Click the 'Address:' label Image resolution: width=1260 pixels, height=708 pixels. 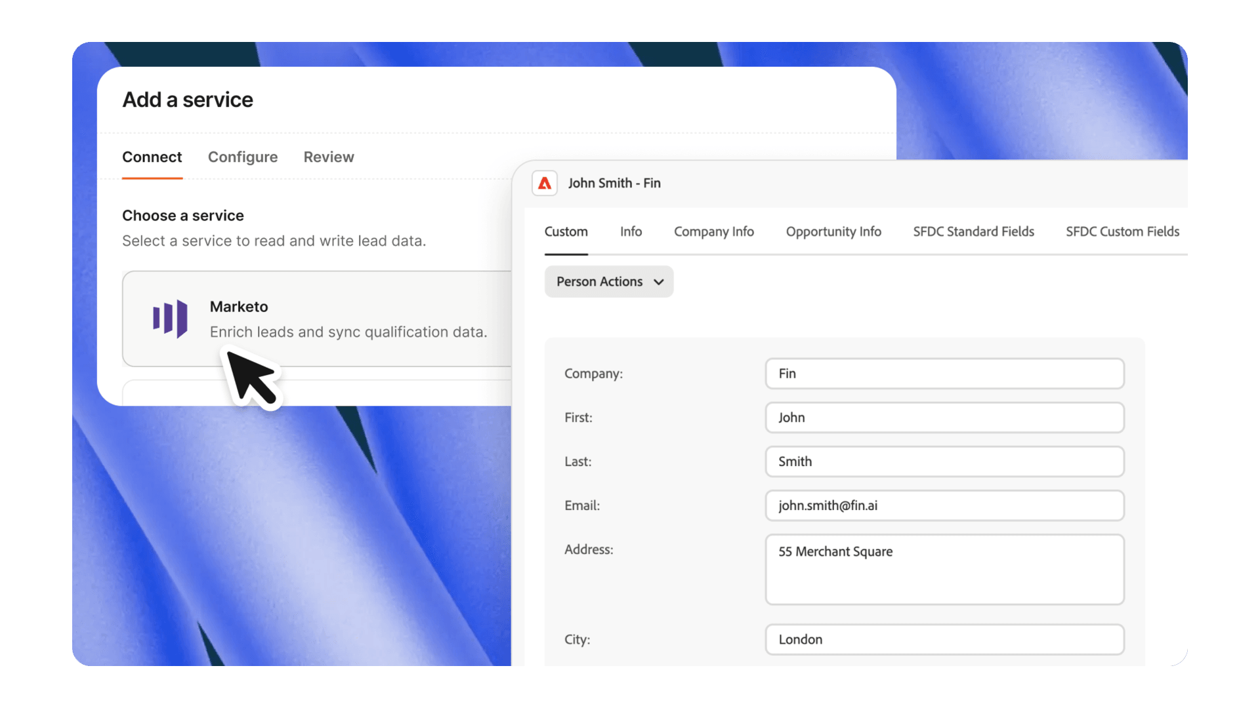coord(589,549)
